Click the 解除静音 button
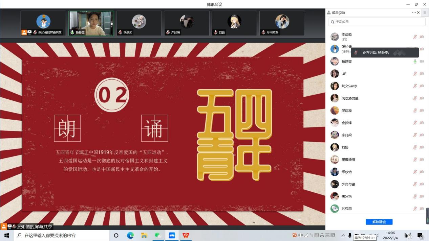 tap(379, 222)
